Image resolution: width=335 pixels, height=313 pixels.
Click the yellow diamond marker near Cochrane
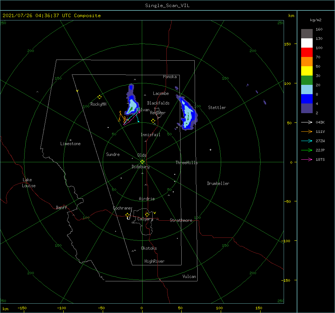click(x=128, y=215)
